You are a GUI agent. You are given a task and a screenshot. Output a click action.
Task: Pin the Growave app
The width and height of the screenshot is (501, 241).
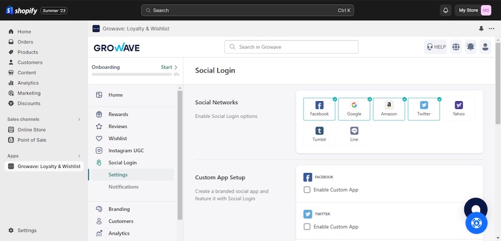[x=481, y=29]
